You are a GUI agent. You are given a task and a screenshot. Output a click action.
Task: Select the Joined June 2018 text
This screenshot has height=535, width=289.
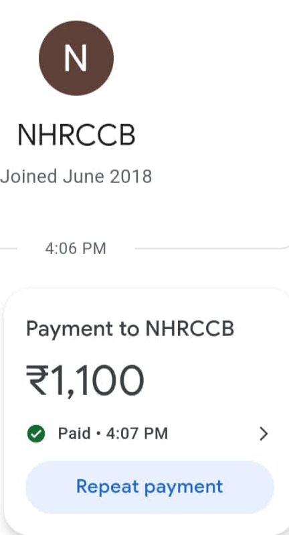[76, 177]
